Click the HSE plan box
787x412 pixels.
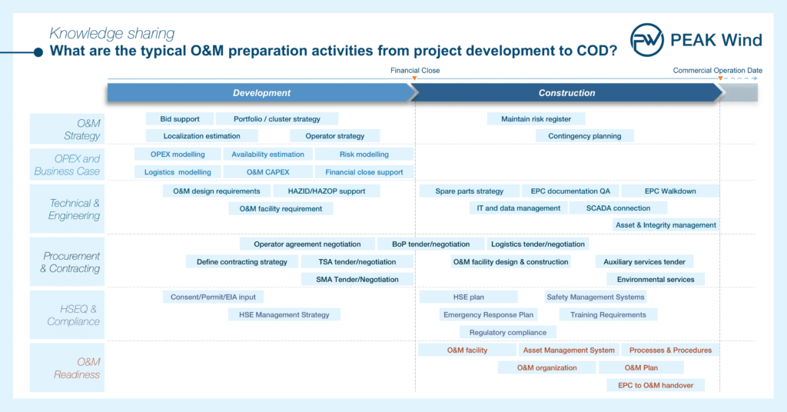click(469, 297)
